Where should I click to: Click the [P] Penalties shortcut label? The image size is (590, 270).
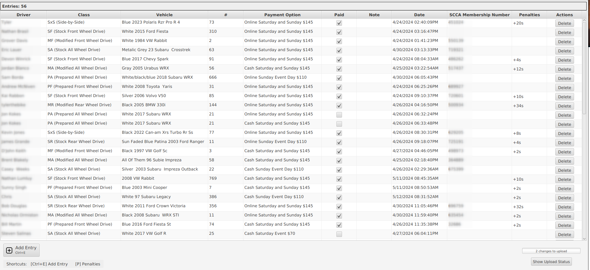click(x=88, y=264)
